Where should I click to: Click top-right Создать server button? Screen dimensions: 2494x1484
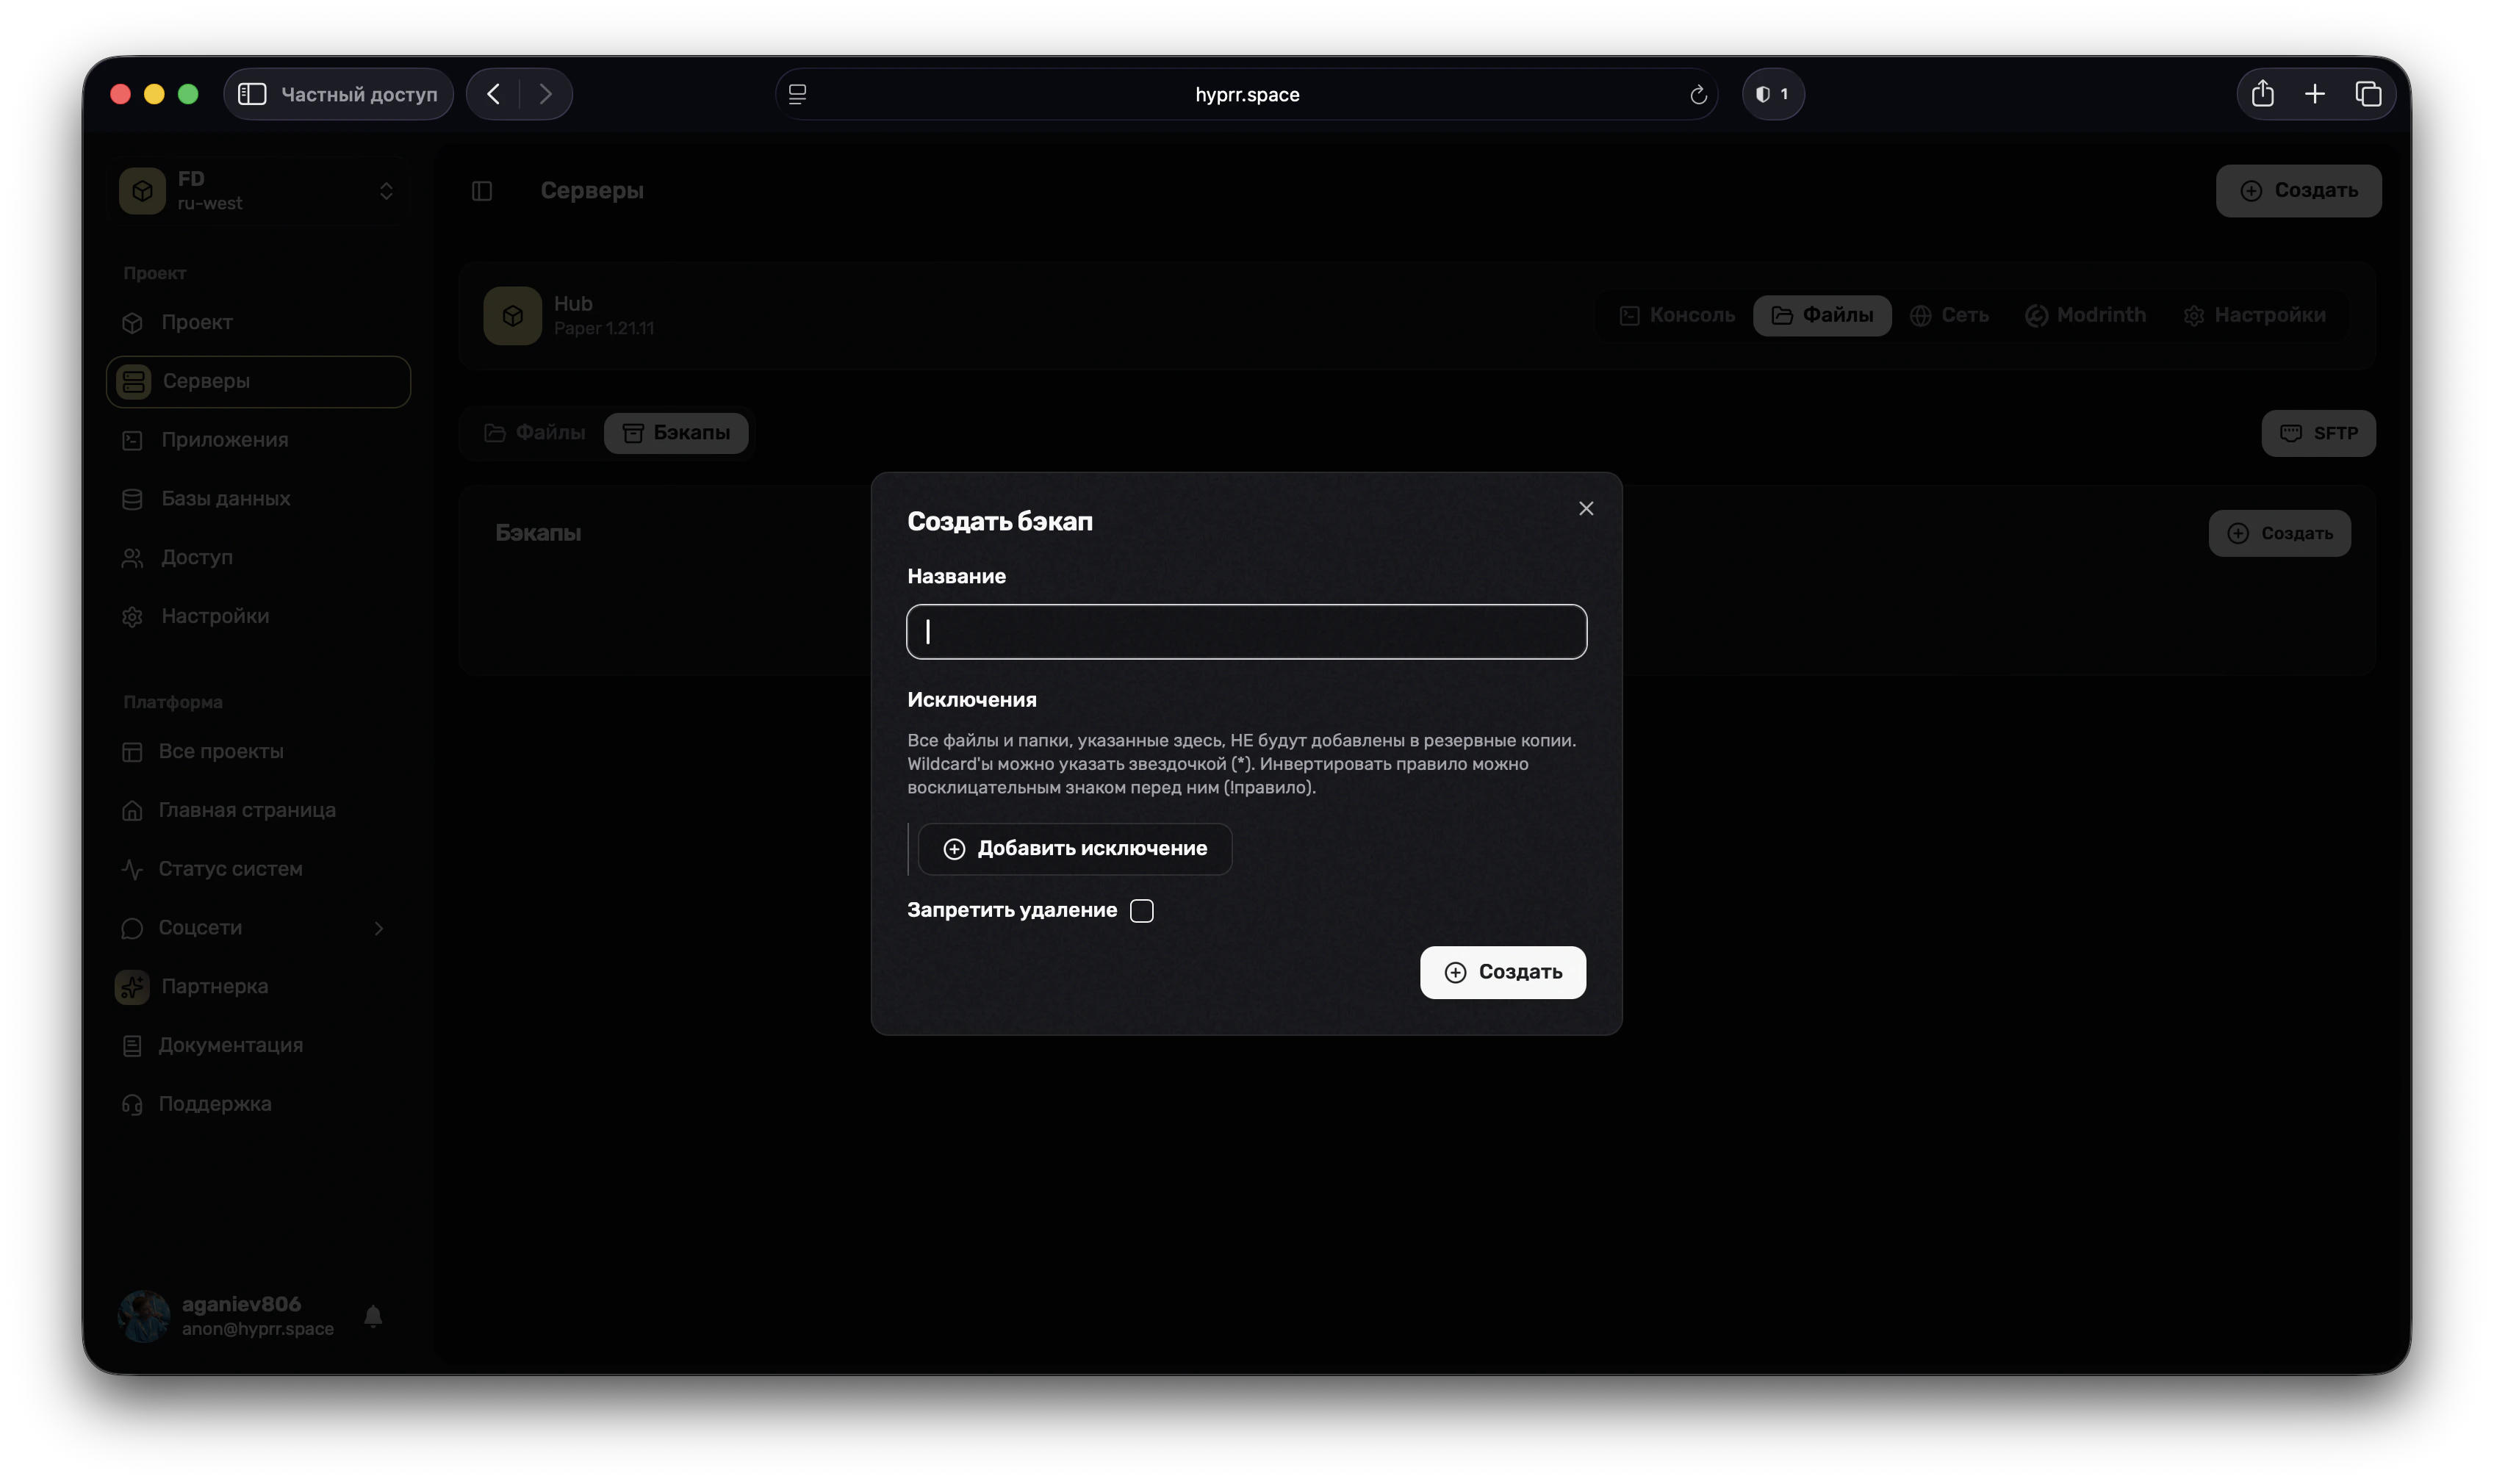(x=2298, y=191)
